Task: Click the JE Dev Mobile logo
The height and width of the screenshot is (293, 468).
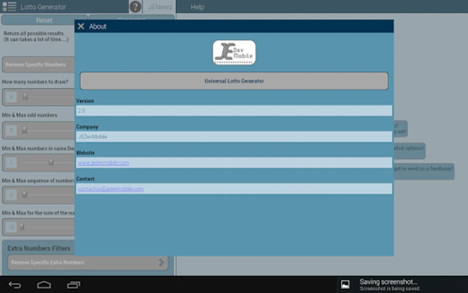Action: coord(234,52)
